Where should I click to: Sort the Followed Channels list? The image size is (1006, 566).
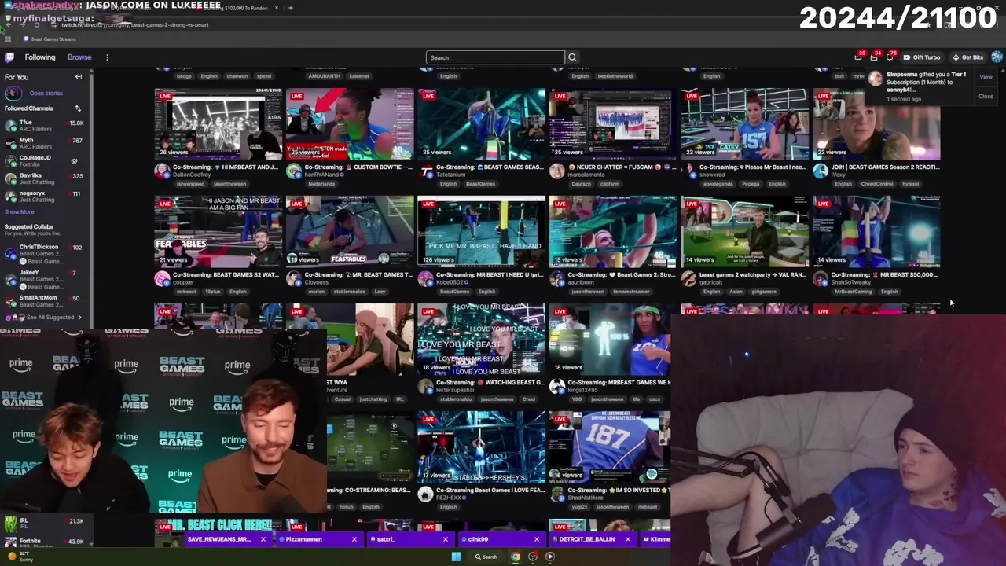78,108
